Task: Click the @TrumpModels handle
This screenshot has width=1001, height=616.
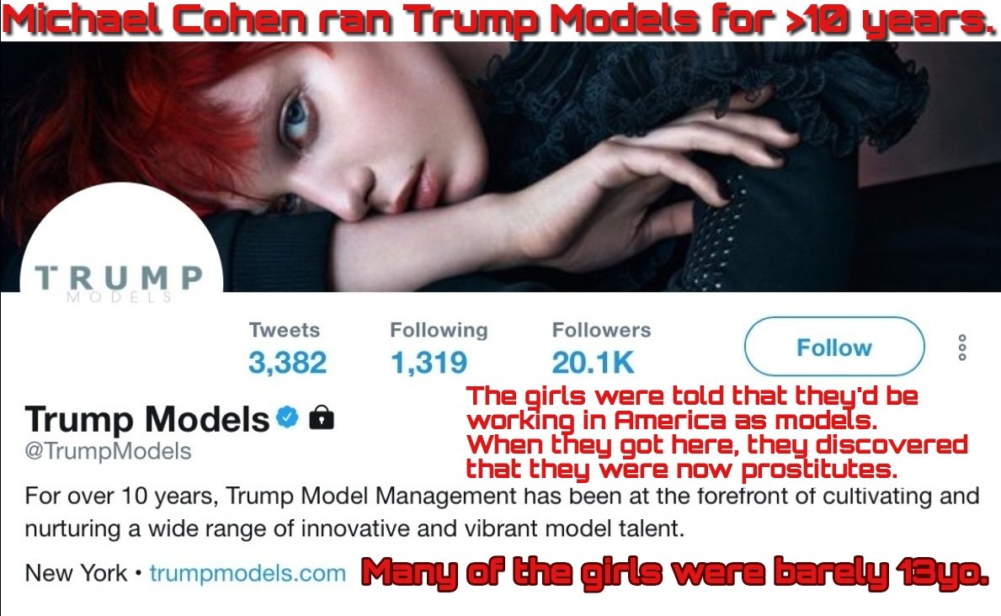Action: pyautogui.click(x=108, y=451)
